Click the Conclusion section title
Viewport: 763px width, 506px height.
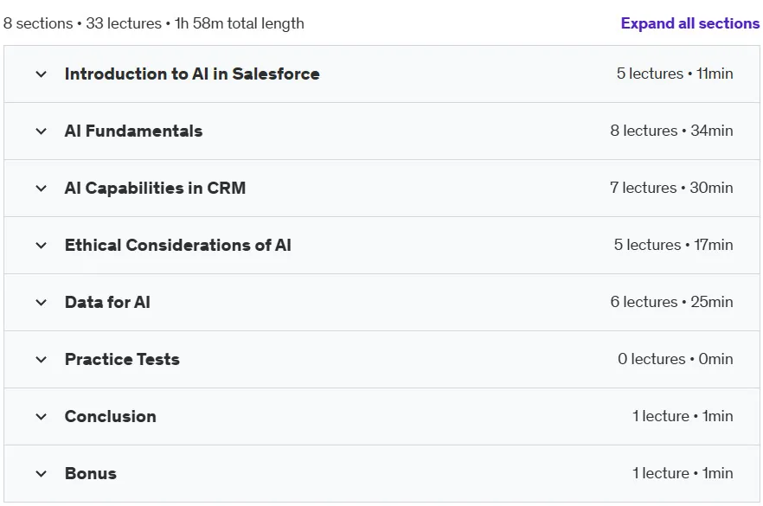[x=111, y=417]
